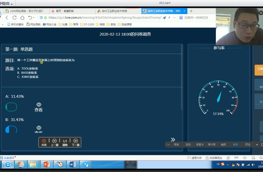The image size is (263, 172).
Task: Open the 在线课程 bookmark folder
Action: tap(124, 25)
